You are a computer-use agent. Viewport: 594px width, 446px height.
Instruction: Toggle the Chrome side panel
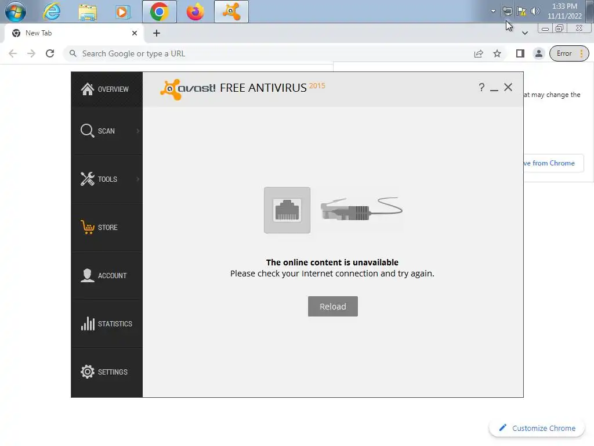[520, 53]
